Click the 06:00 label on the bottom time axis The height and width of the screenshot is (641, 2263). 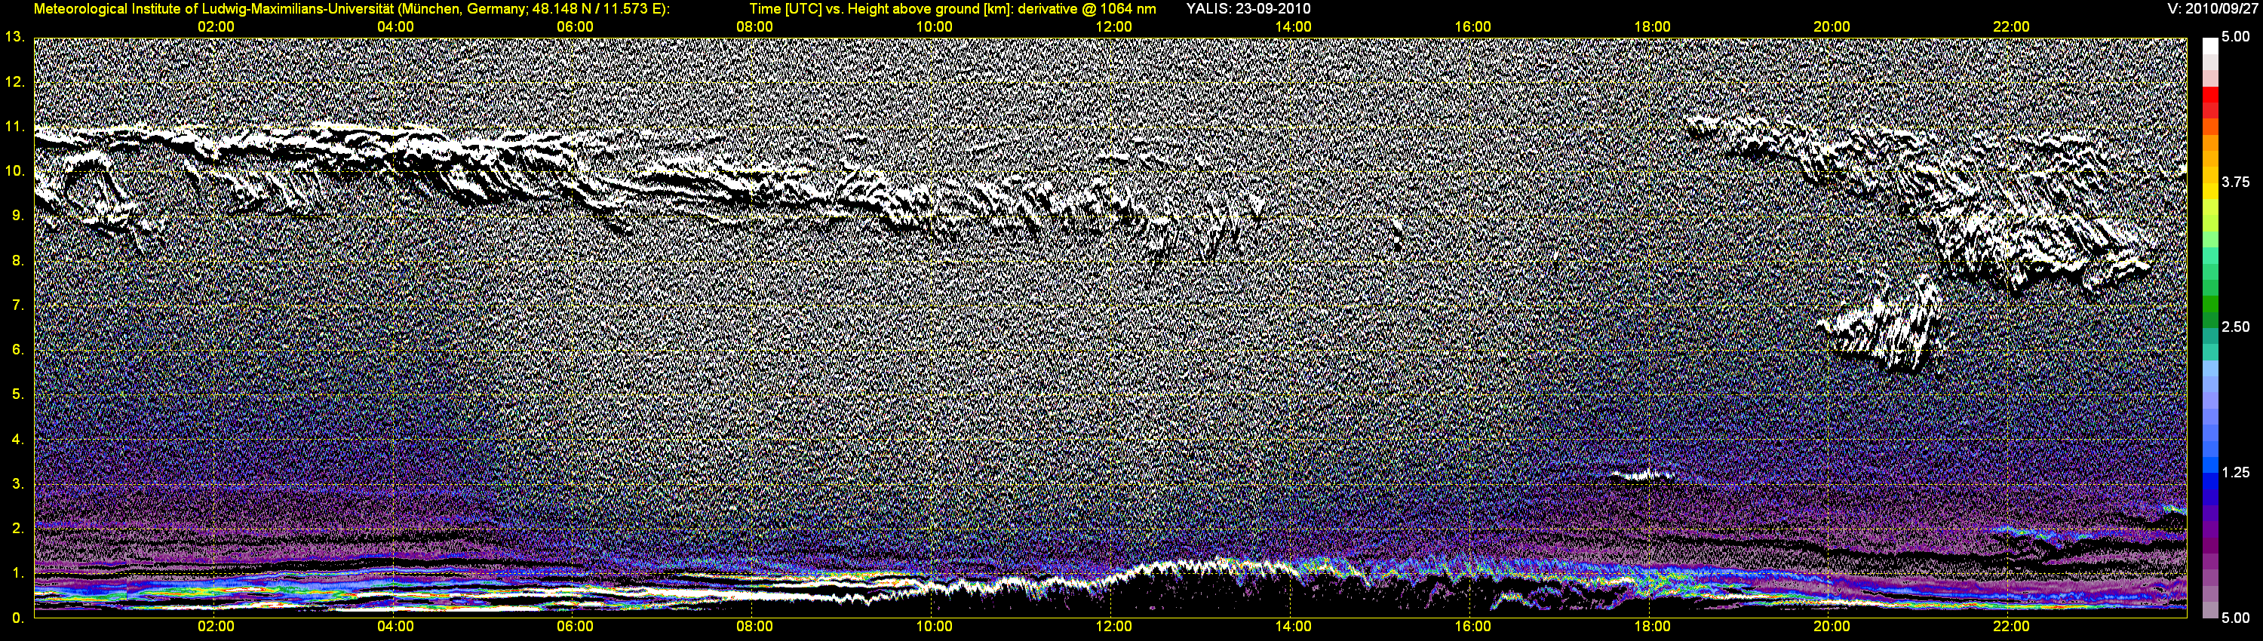575,626
